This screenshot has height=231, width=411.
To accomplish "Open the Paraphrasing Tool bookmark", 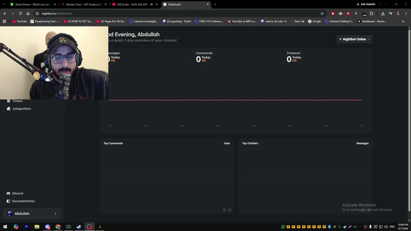I will click(x=45, y=21).
